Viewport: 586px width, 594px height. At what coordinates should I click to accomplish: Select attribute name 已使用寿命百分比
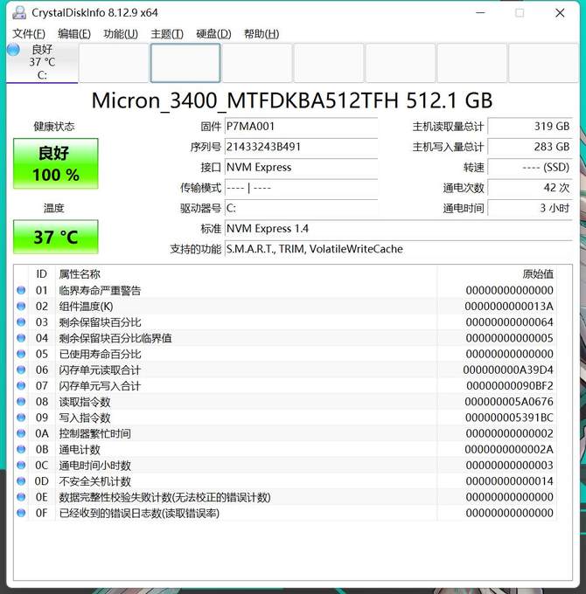coord(100,354)
